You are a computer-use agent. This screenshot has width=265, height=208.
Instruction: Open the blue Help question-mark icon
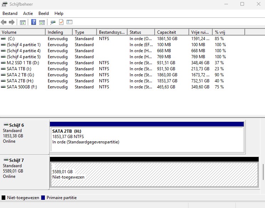(33, 22)
